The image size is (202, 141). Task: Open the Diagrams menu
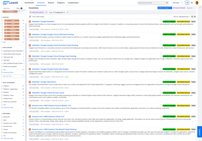(x=61, y=3)
